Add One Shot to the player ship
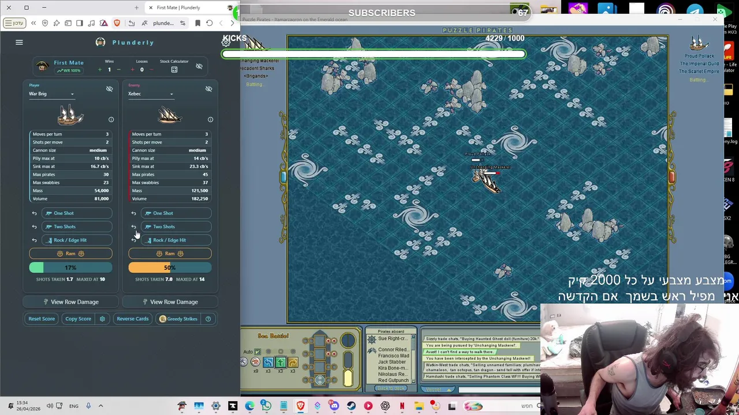 76,213
